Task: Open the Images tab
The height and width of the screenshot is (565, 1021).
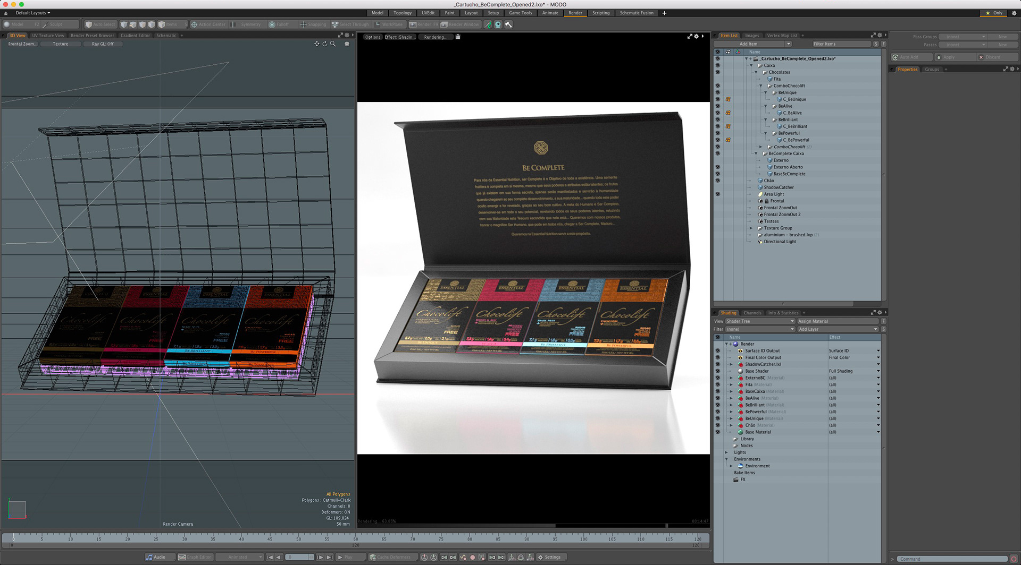Action: pyautogui.click(x=752, y=36)
